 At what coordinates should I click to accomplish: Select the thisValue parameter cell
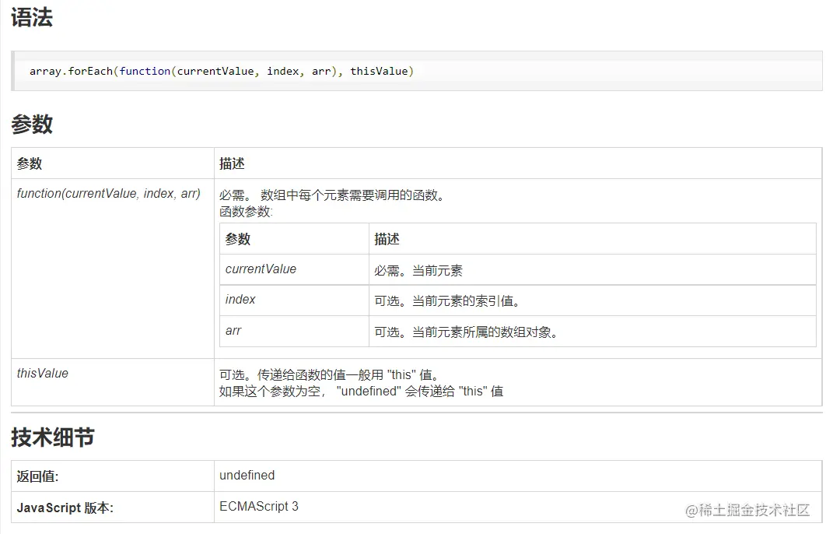coord(113,382)
